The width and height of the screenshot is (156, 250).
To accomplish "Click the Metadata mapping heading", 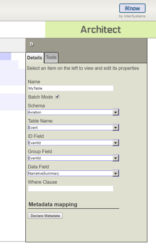I will pyautogui.click(x=53, y=204).
